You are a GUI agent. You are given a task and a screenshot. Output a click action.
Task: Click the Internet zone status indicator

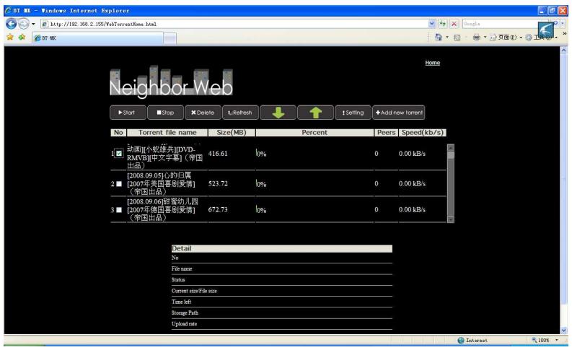[472, 340]
